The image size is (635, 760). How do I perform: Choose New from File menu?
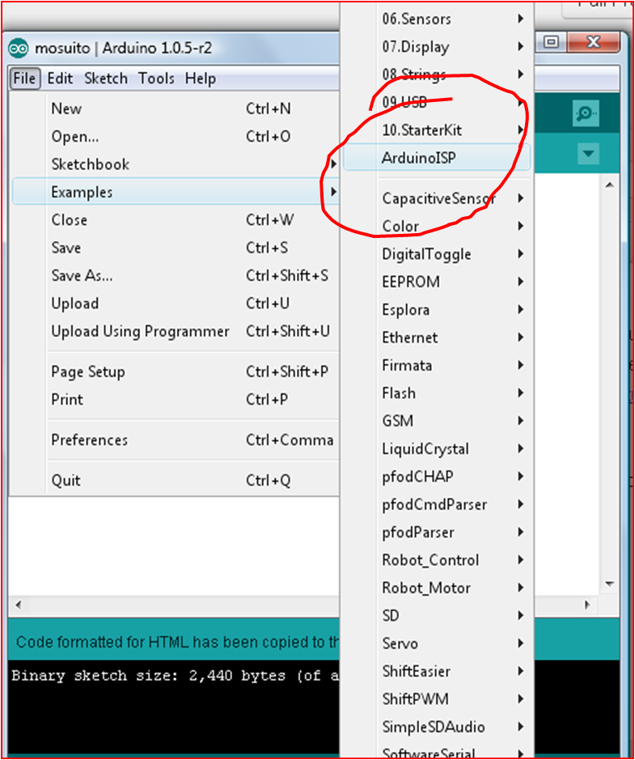tap(176, 108)
